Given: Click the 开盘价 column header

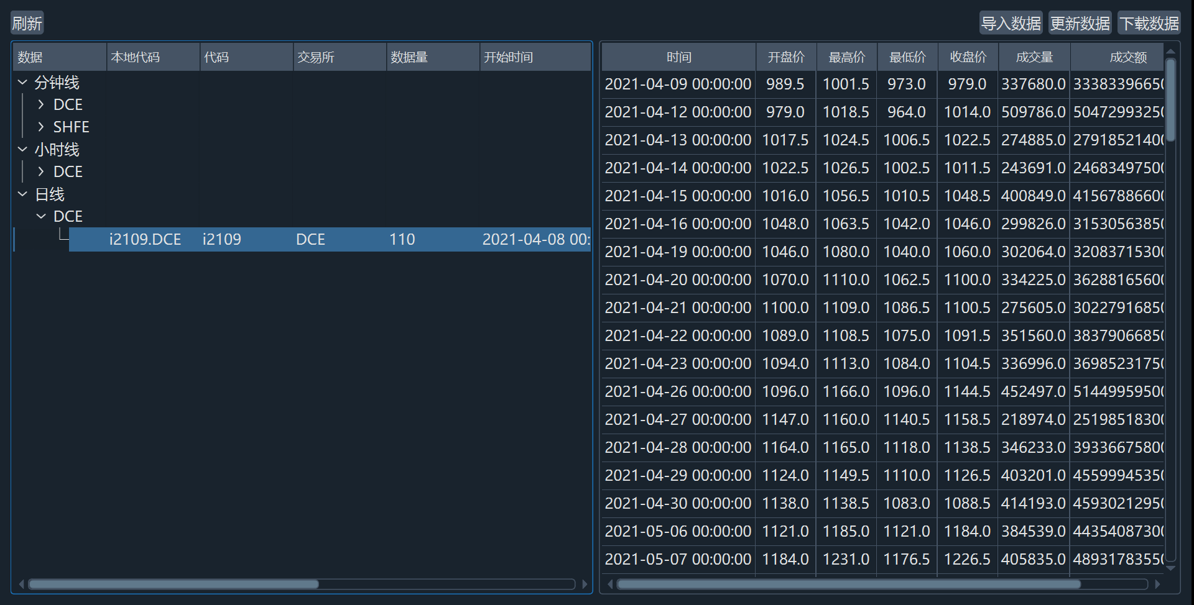Looking at the screenshot, I should coord(785,57).
